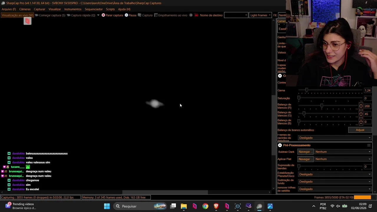
Task: Click Captura rápida (Q)
Action: [81, 15]
